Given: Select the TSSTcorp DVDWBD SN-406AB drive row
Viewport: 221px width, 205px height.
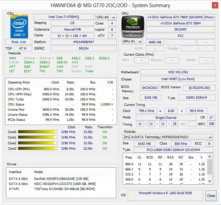Looking at the screenshot, I should coord(61,189).
